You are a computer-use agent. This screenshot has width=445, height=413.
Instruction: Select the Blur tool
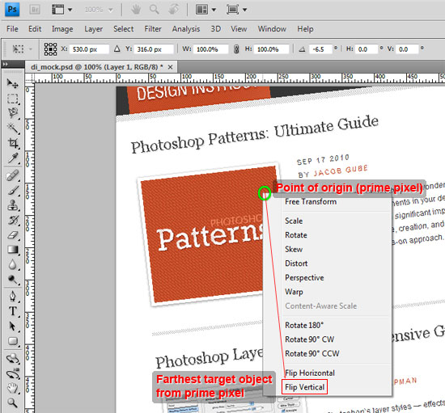(x=13, y=265)
